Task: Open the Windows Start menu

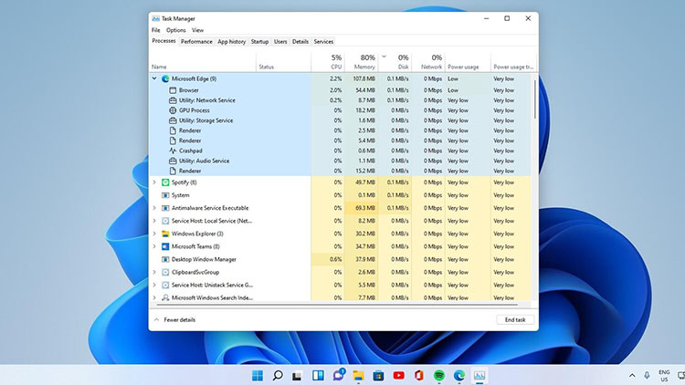Action: click(x=258, y=375)
